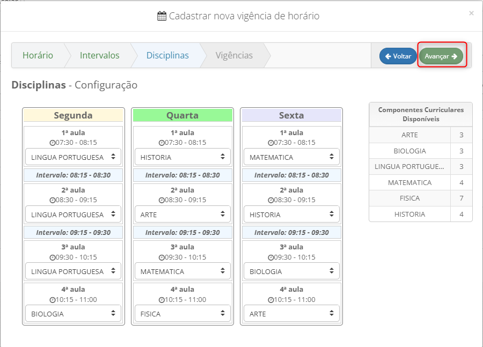Switch to the Intervalos step tab
This screenshot has height=347, width=483.
[x=99, y=55]
